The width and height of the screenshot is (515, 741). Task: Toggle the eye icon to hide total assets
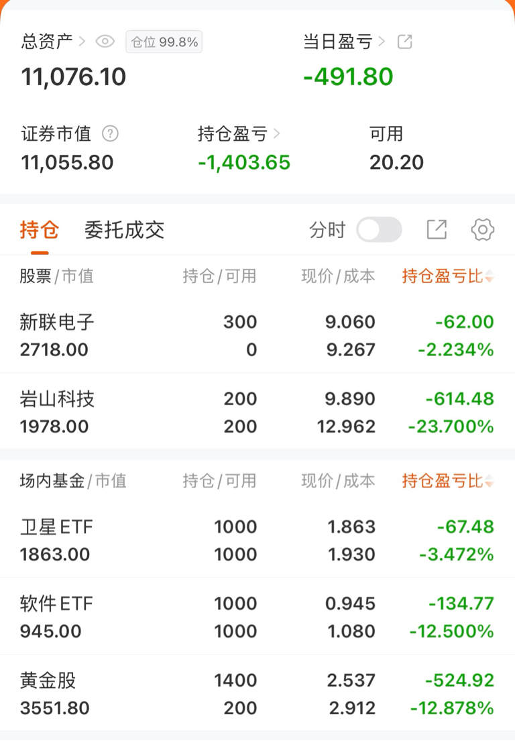click(105, 42)
